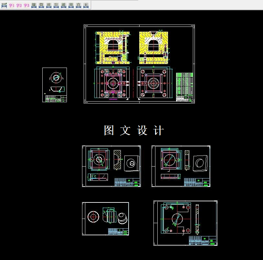Screen dimensions: 263x260
Task: Select the 镶 dimension tool icon
Action: (34, 5)
